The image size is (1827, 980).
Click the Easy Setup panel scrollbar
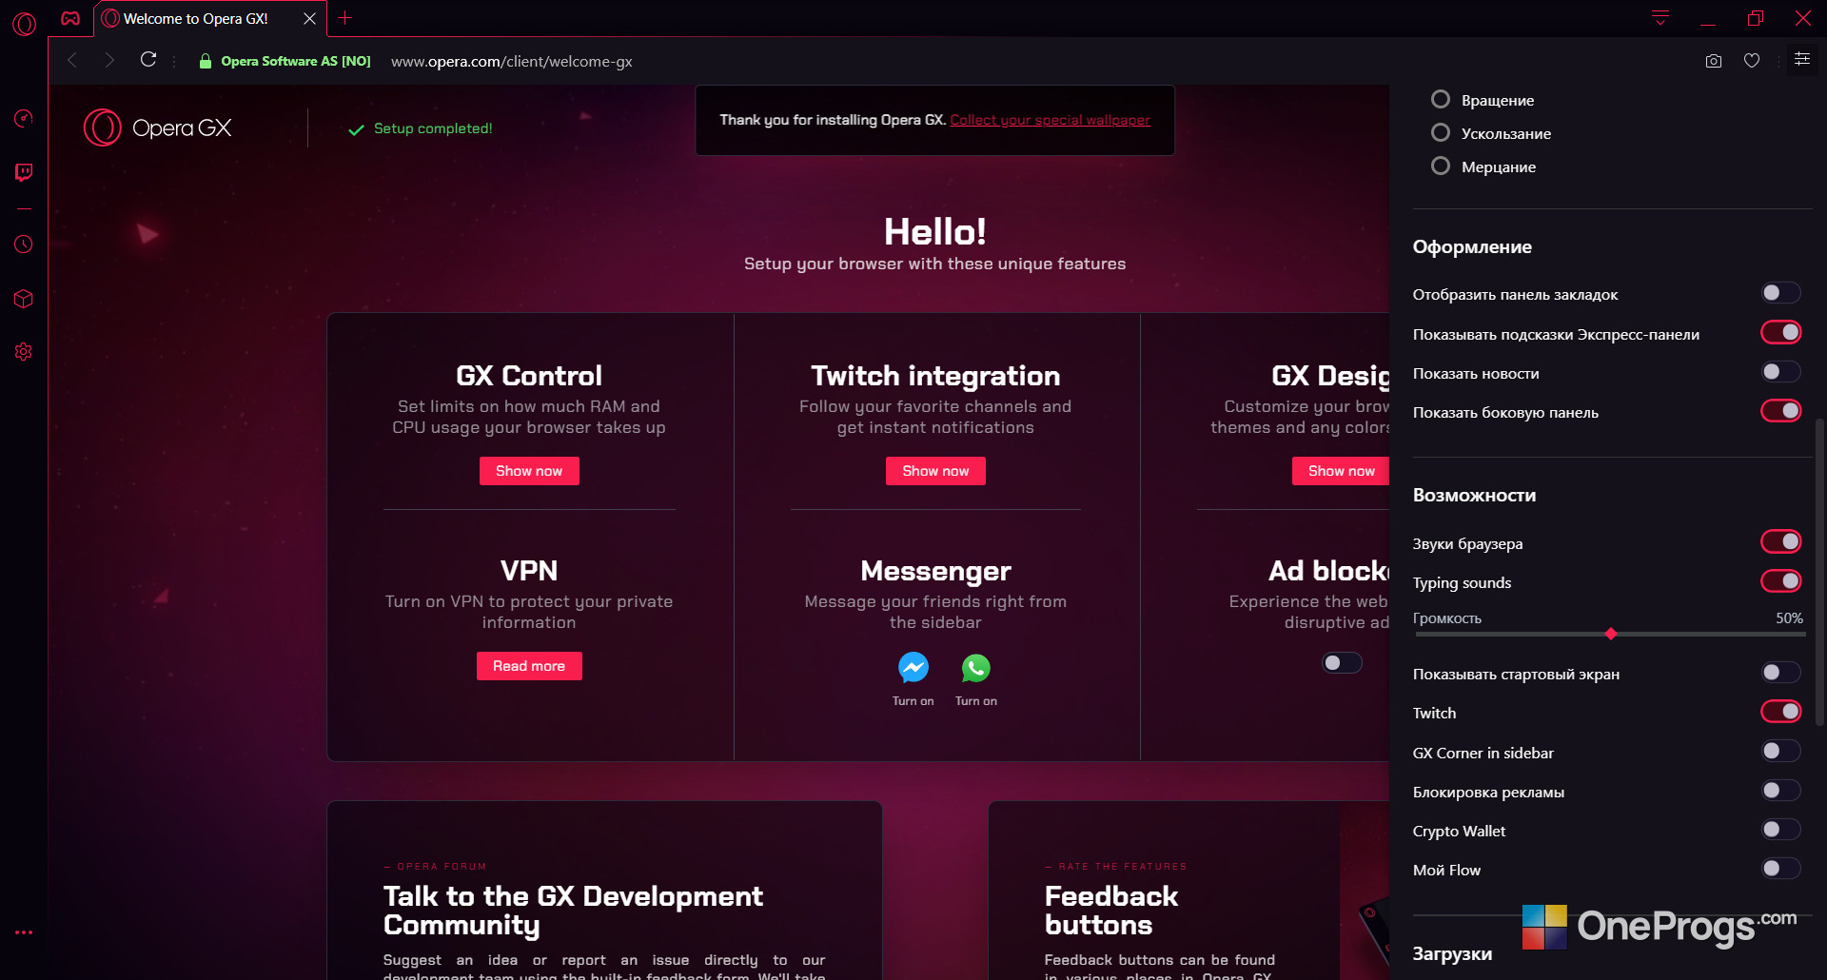coord(1820,571)
